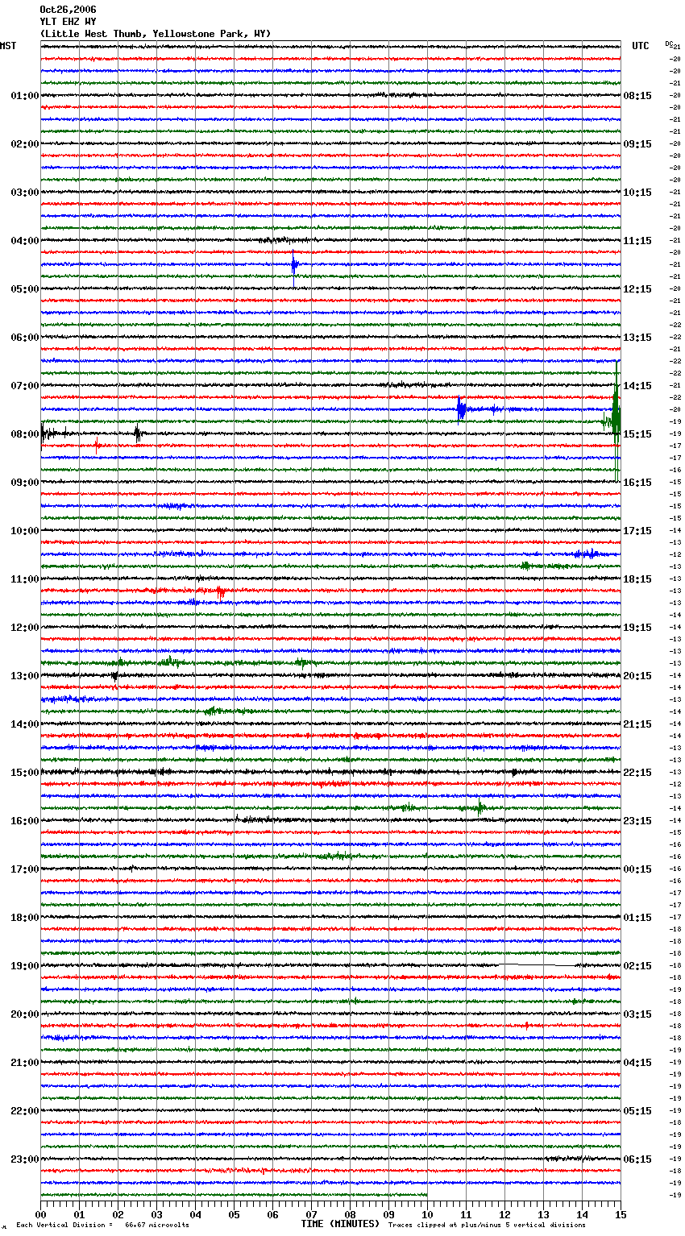The width and height of the screenshot is (685, 1236).
Task: Click the minute 08 axis tick label
Action: (x=350, y=1214)
